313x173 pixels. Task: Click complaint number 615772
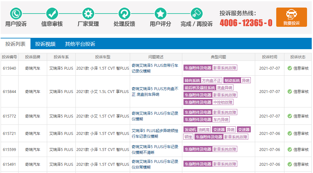click(9, 116)
